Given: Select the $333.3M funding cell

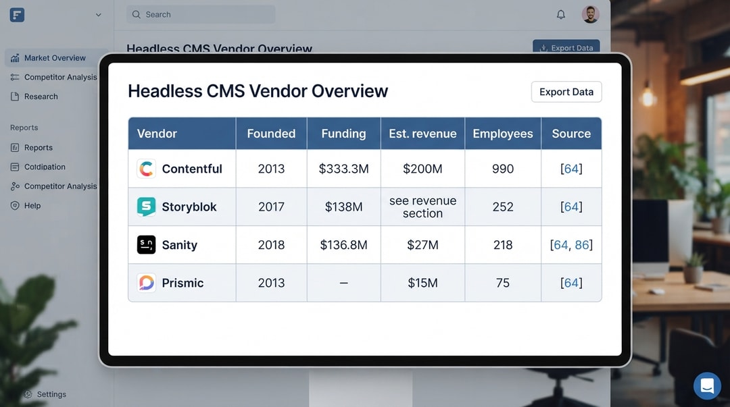Looking at the screenshot, I should coord(343,168).
